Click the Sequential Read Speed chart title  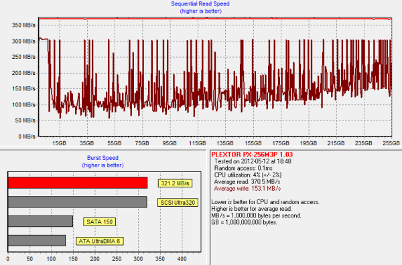click(200, 4)
